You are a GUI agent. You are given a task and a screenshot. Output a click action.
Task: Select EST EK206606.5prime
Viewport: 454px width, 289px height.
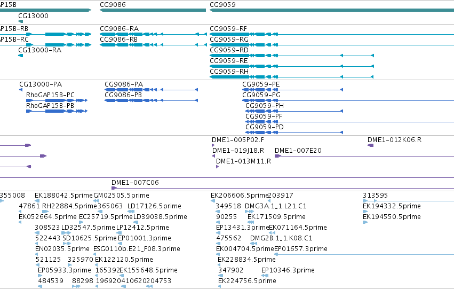click(x=240, y=196)
